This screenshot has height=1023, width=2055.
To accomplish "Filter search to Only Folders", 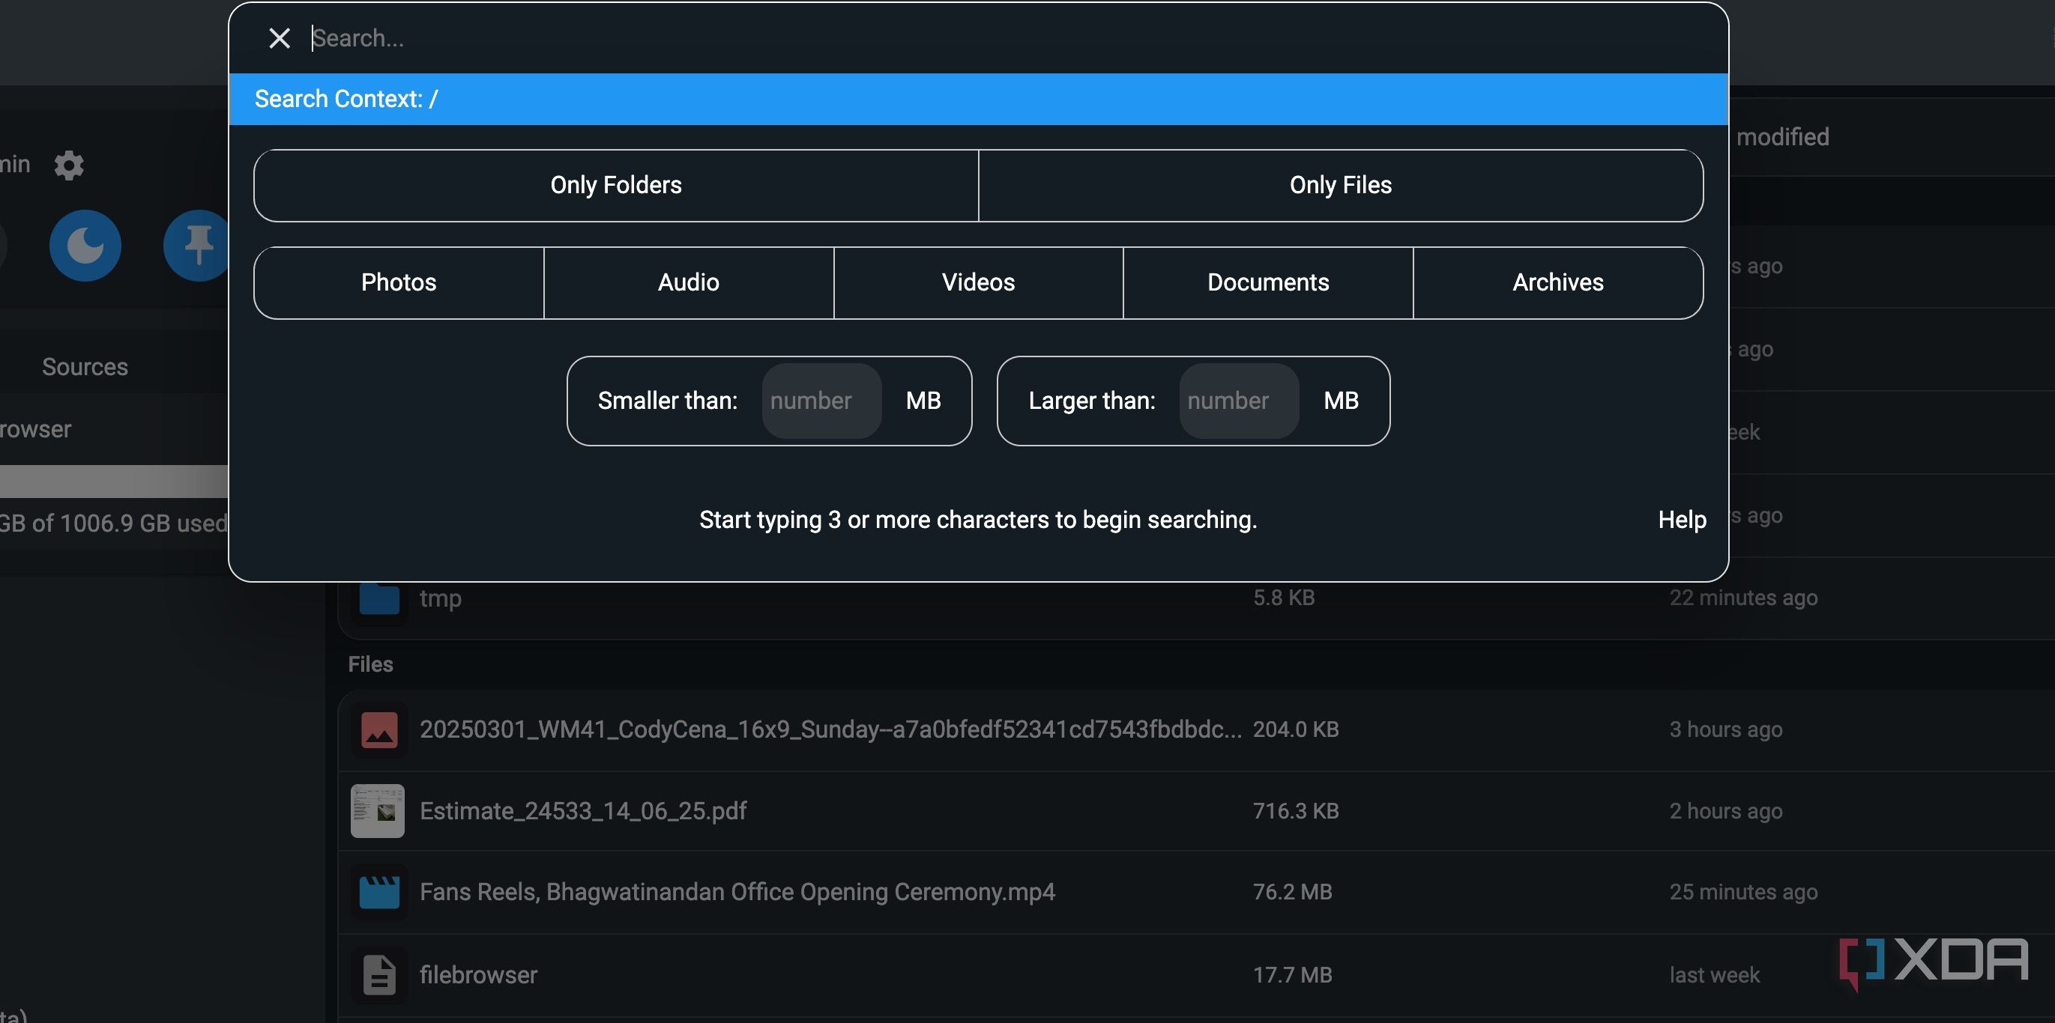I will (616, 185).
